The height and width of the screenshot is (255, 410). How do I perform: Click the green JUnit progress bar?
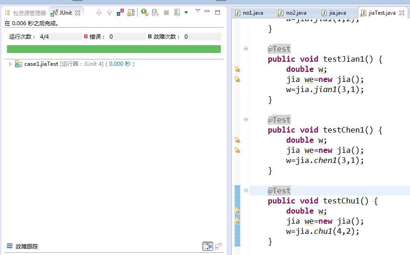[114, 49]
